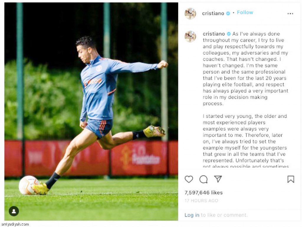Click the Follow link beside cristiano
Image resolution: width=302 pixels, height=227 pixels.
245,12
